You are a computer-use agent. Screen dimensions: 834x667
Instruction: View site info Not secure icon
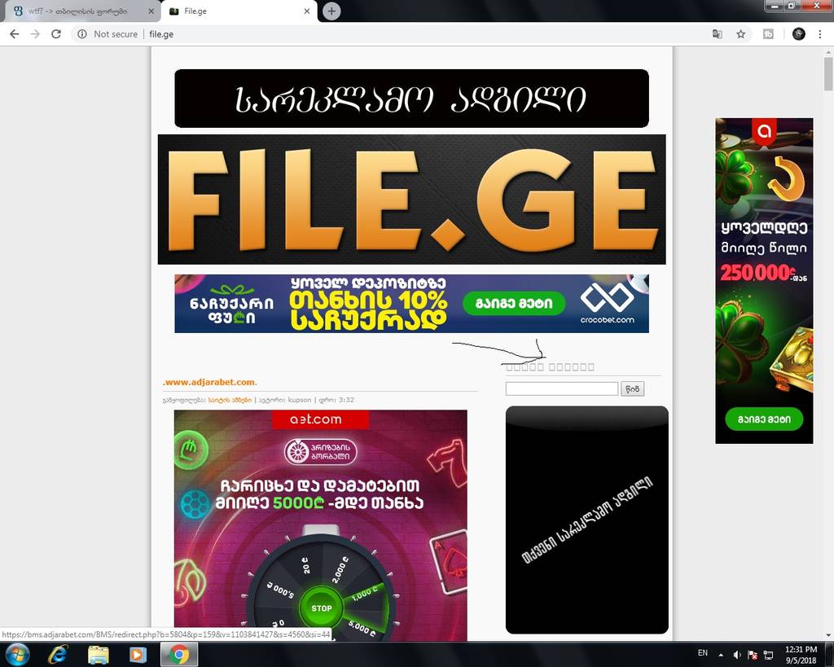pos(82,34)
